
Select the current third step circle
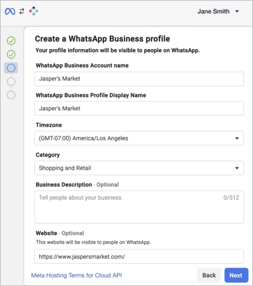tap(11, 68)
